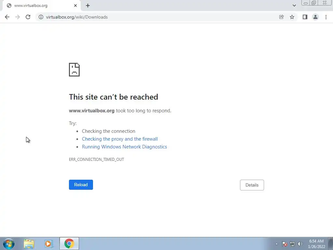333x250 pixels.
Task: Select the www.virtualbox.org tab
Action: (x=41, y=6)
